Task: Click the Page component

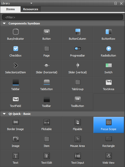Action: (47, 51)
